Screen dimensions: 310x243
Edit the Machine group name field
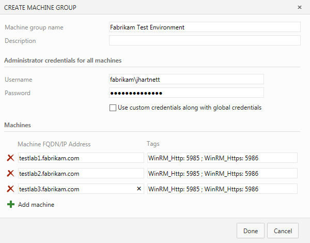click(204, 27)
